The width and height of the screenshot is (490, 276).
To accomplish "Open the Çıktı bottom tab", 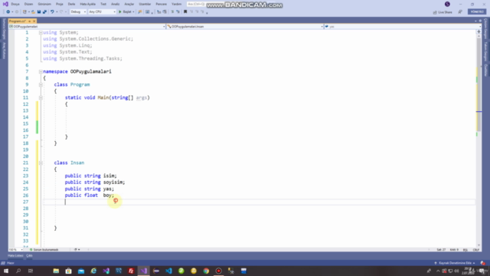I will (29, 255).
